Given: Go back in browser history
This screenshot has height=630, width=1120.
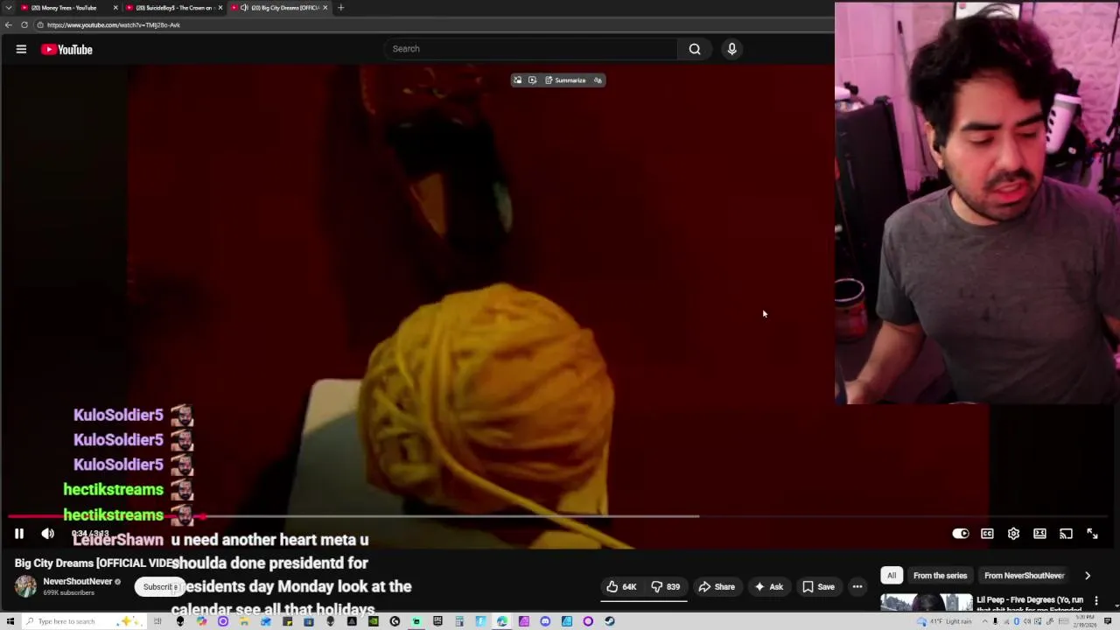Looking at the screenshot, I should (x=9, y=24).
